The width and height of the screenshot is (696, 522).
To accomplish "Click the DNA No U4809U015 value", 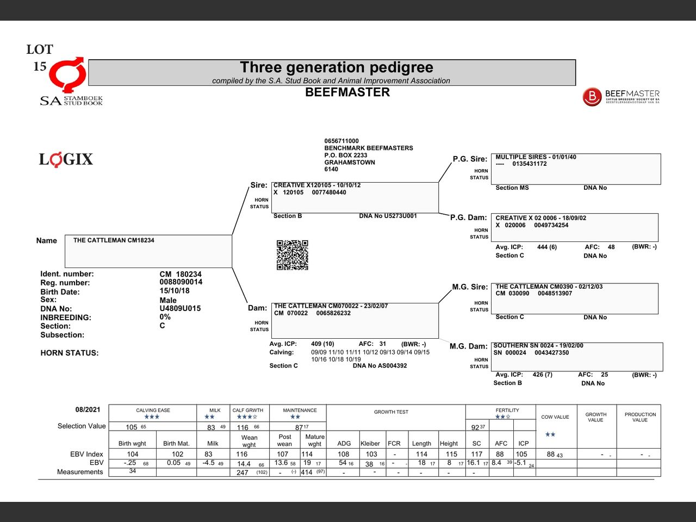I will click(180, 308).
